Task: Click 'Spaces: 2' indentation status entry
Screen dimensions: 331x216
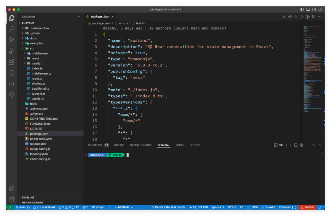Action: click(218, 207)
